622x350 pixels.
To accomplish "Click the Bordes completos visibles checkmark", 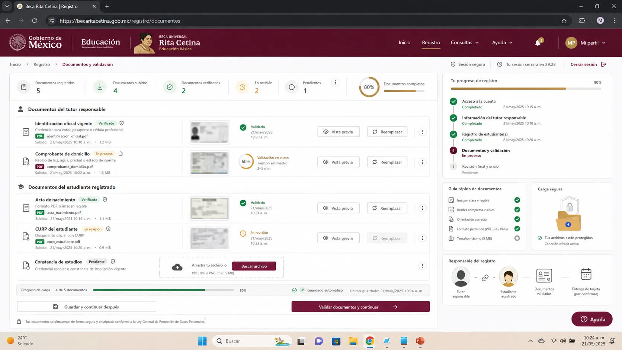I will [517, 210].
